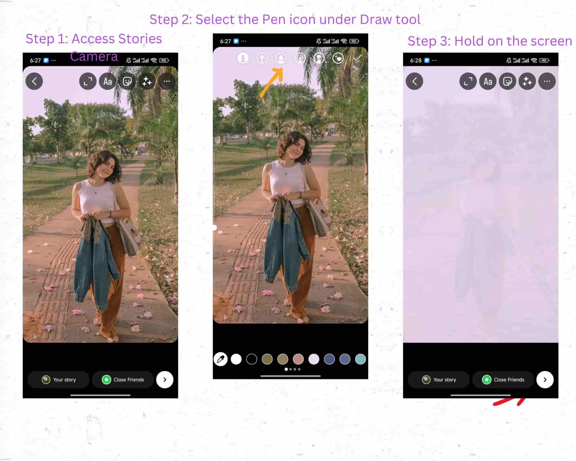The height and width of the screenshot is (461, 576).
Task: Click the back arrow navigation icon
Action: coord(35,80)
